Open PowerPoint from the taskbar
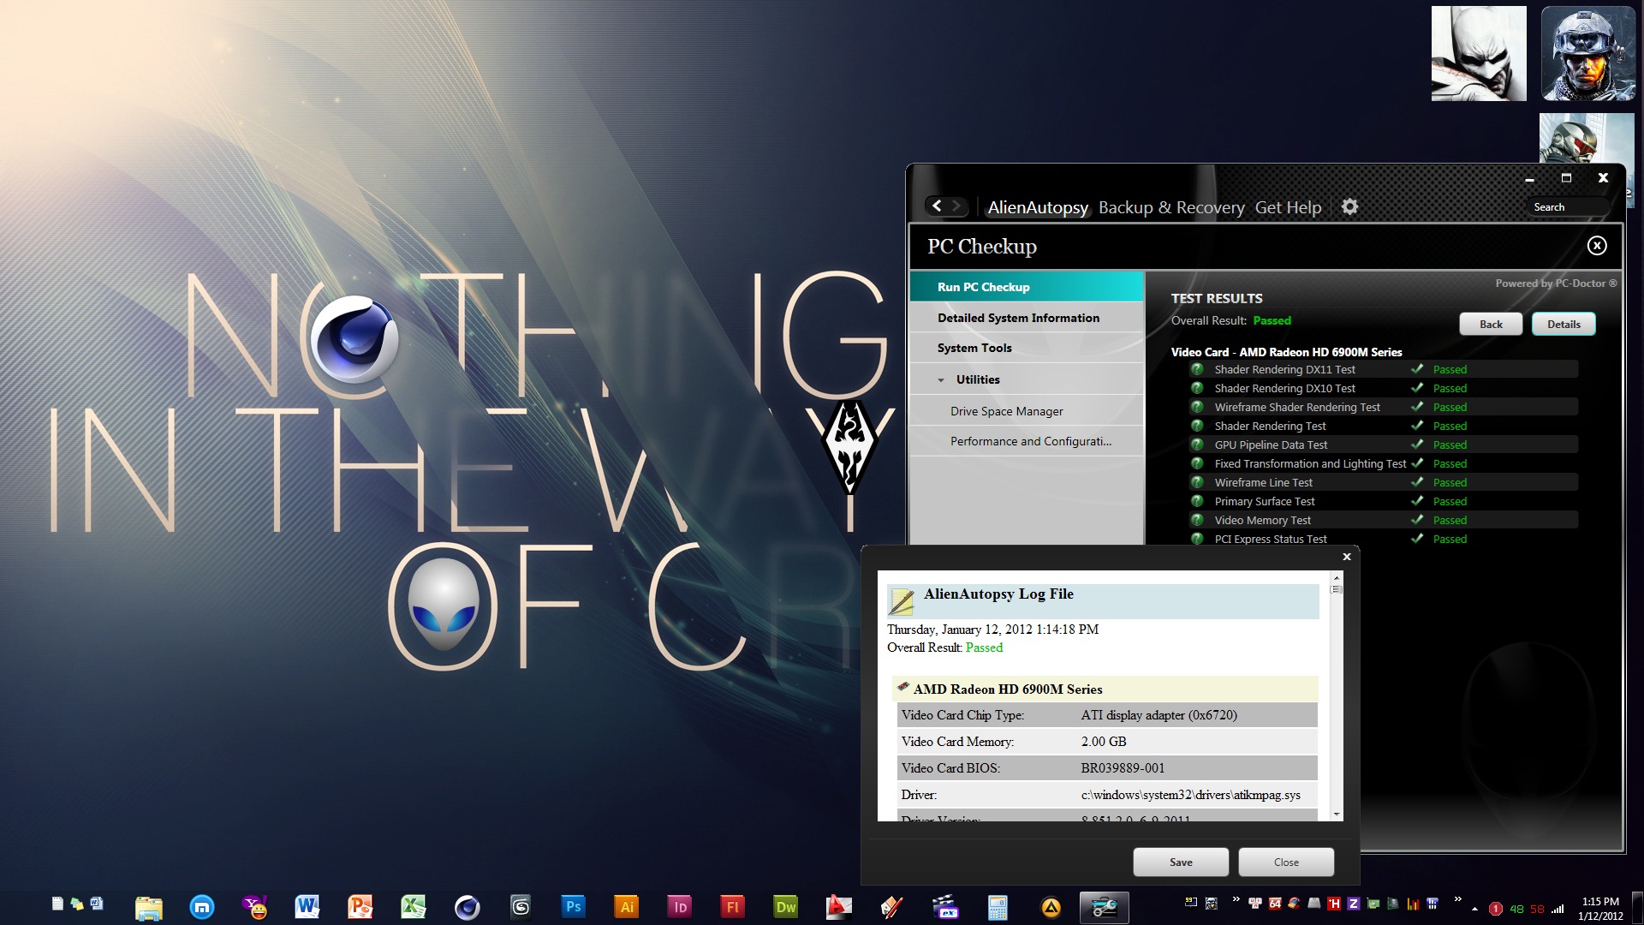This screenshot has width=1644, height=925. click(360, 907)
